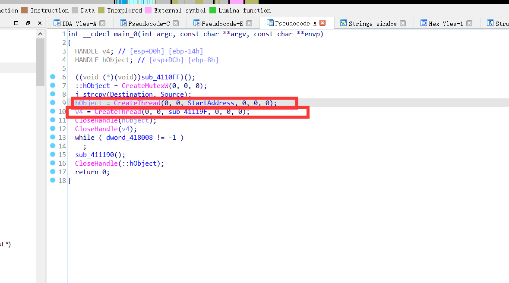Close the Pseudocode-C tab
Screen dimensions: 509x283
(x=176, y=24)
